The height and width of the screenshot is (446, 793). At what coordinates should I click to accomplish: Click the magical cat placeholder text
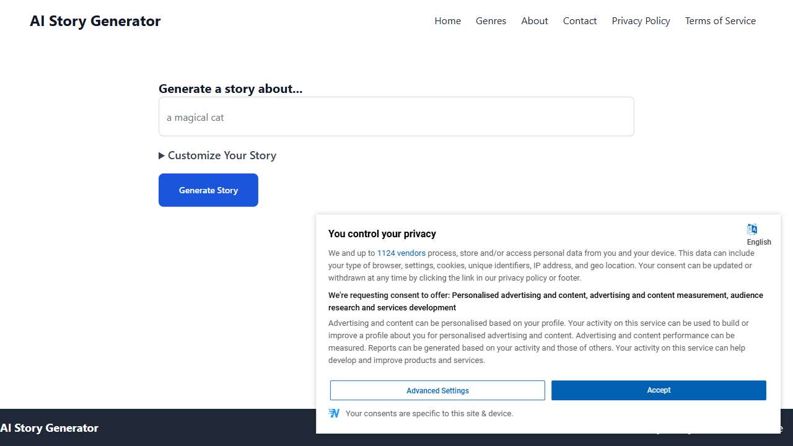[195, 117]
